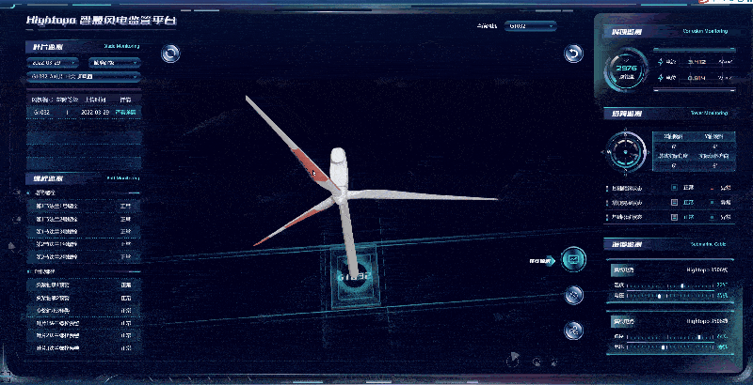
Task: Click the Bolt Monitoring header label
Action: coord(123,178)
